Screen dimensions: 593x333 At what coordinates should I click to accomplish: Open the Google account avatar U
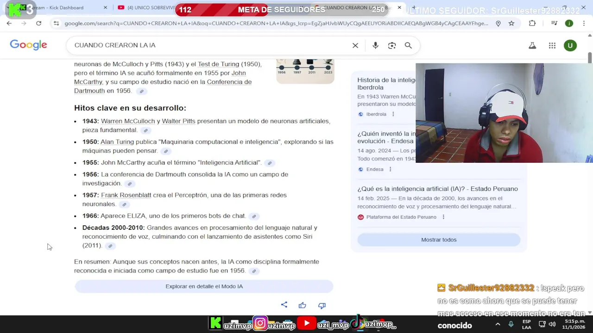pyautogui.click(x=570, y=45)
